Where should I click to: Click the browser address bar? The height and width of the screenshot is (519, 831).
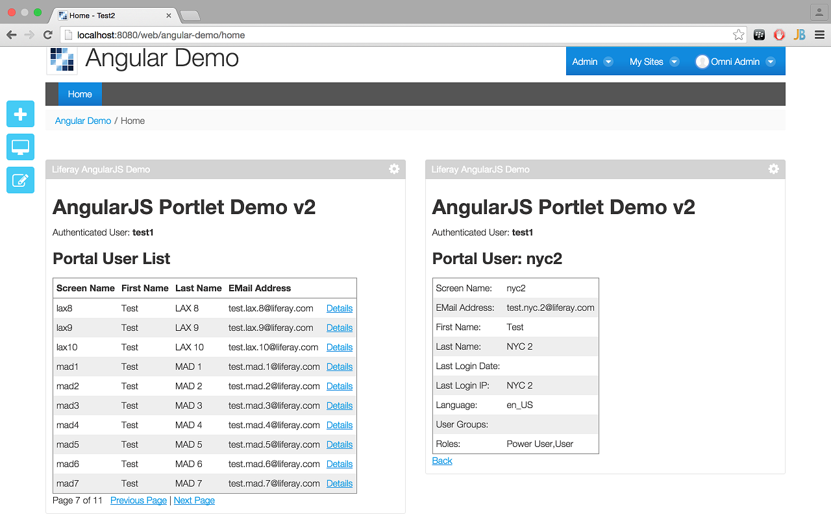[x=403, y=35]
